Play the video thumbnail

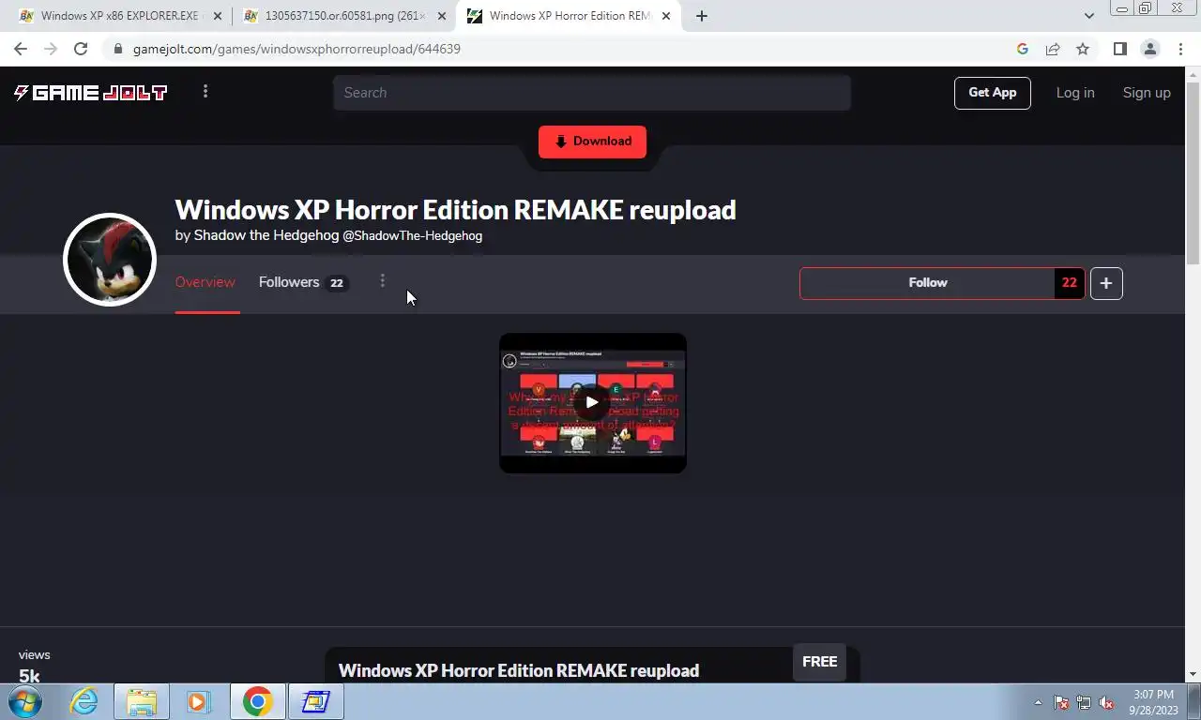coord(592,403)
